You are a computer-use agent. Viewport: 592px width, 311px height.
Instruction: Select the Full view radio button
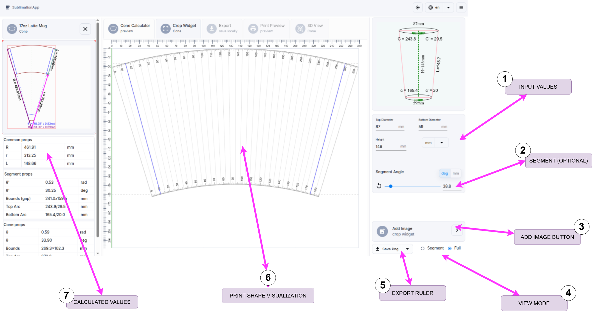449,248
